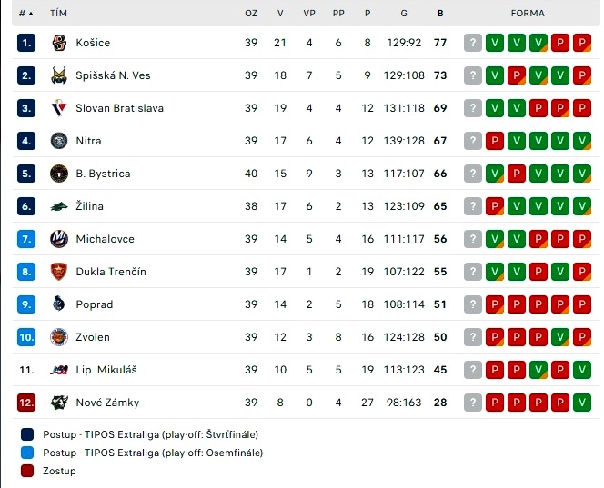The image size is (604, 488).
Task: Click the Nitra team logo
Action: [59, 141]
